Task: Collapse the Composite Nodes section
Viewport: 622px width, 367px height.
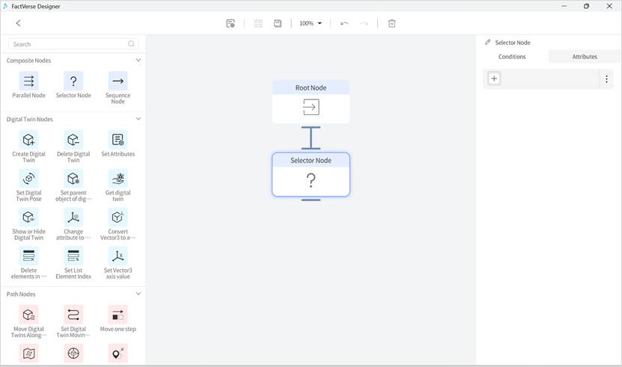Action: pos(138,60)
